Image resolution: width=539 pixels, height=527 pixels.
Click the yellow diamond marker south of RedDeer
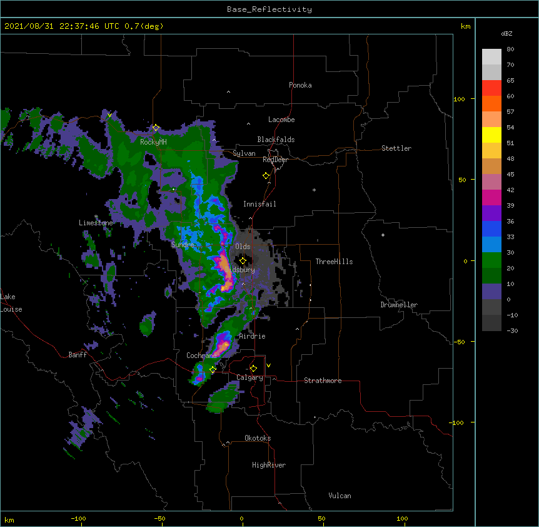[x=266, y=176]
